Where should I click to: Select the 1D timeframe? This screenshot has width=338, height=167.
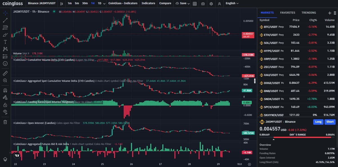pyautogui.click(x=99, y=3)
